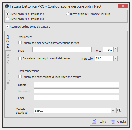
Task: Switch to the HUB generico vertical tab
Action: click(x=8, y=79)
